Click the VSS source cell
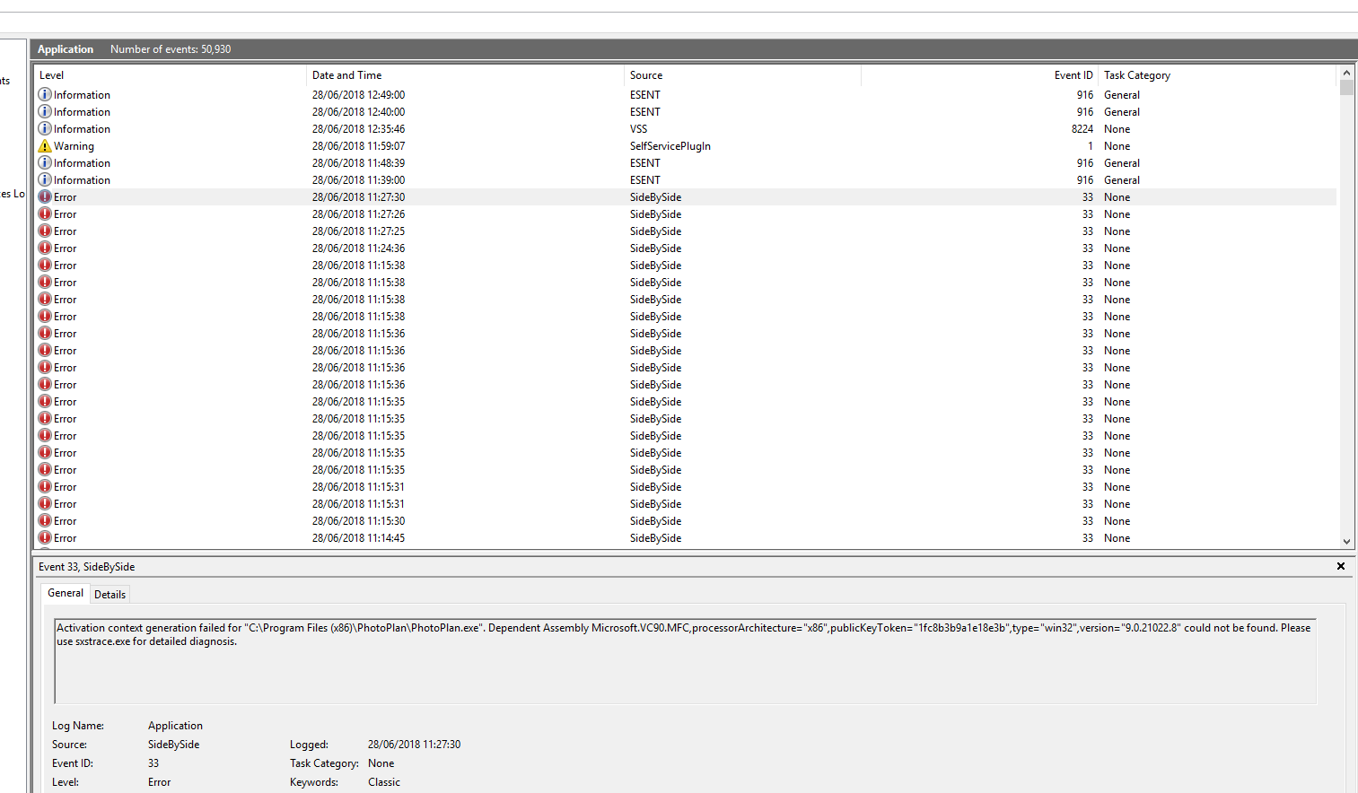Screen dimensions: 1358x793 pos(638,128)
